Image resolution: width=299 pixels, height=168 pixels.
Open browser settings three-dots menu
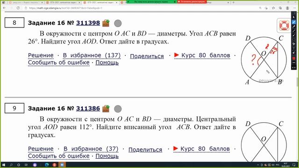(x=294, y=8)
